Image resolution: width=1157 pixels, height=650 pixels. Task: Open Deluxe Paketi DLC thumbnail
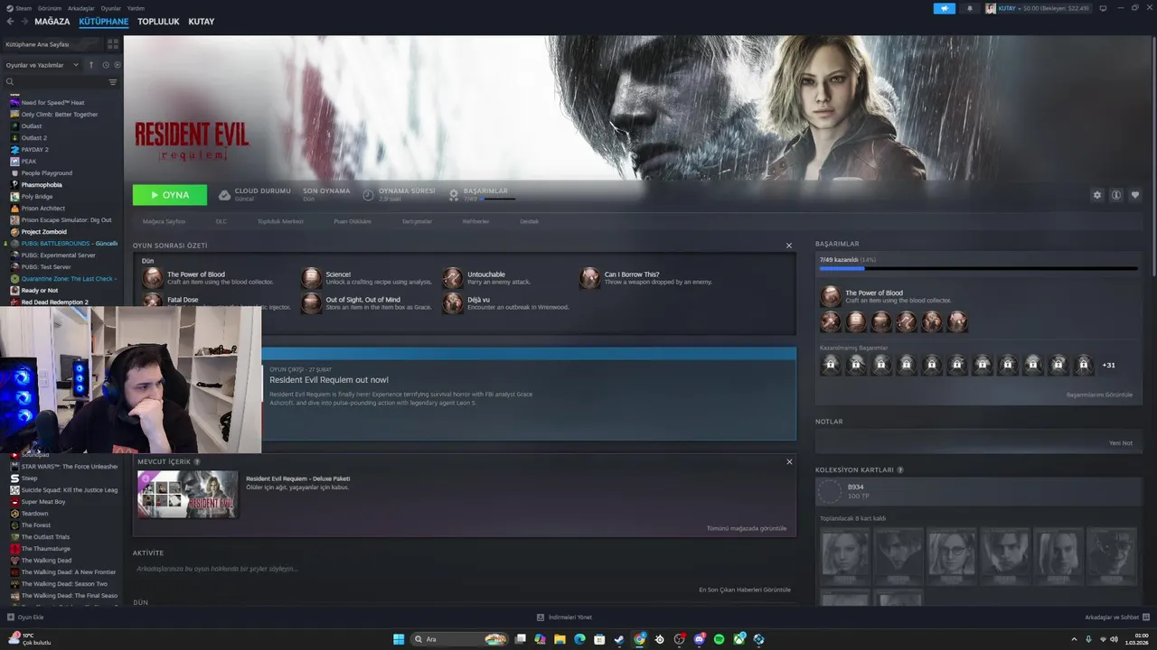coord(188,494)
